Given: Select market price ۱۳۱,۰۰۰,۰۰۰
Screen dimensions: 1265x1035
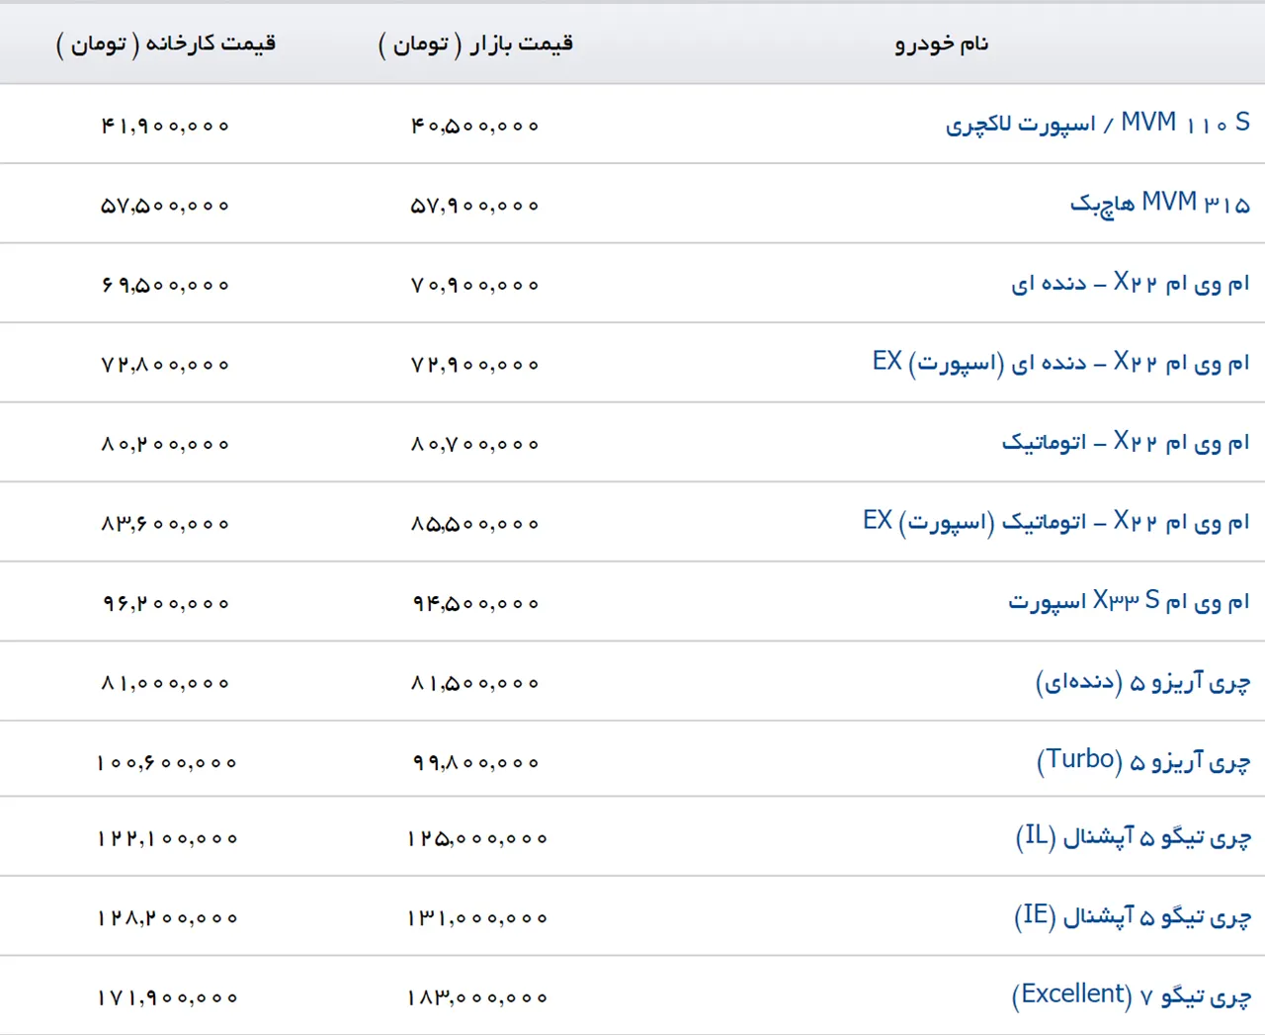Looking at the screenshot, I should tap(476, 918).
